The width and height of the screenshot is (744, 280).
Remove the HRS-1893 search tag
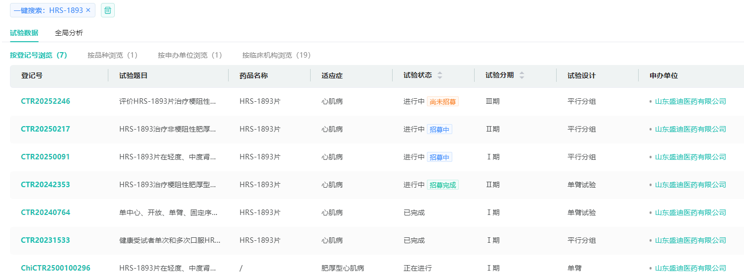coord(88,10)
